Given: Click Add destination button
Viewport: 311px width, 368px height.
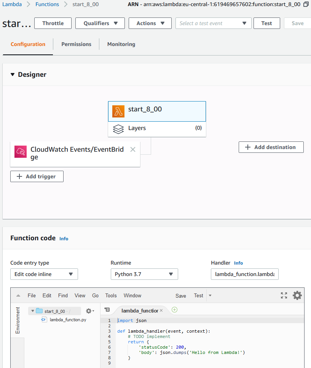Looking at the screenshot, I should click(x=271, y=147).
